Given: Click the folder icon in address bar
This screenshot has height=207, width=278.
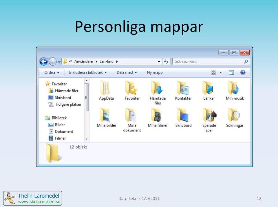Looking at the screenshot, I should [x=65, y=61].
